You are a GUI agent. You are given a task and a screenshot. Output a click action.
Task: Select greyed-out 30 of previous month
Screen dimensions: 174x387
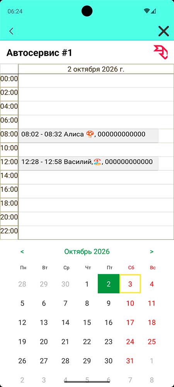(65, 284)
